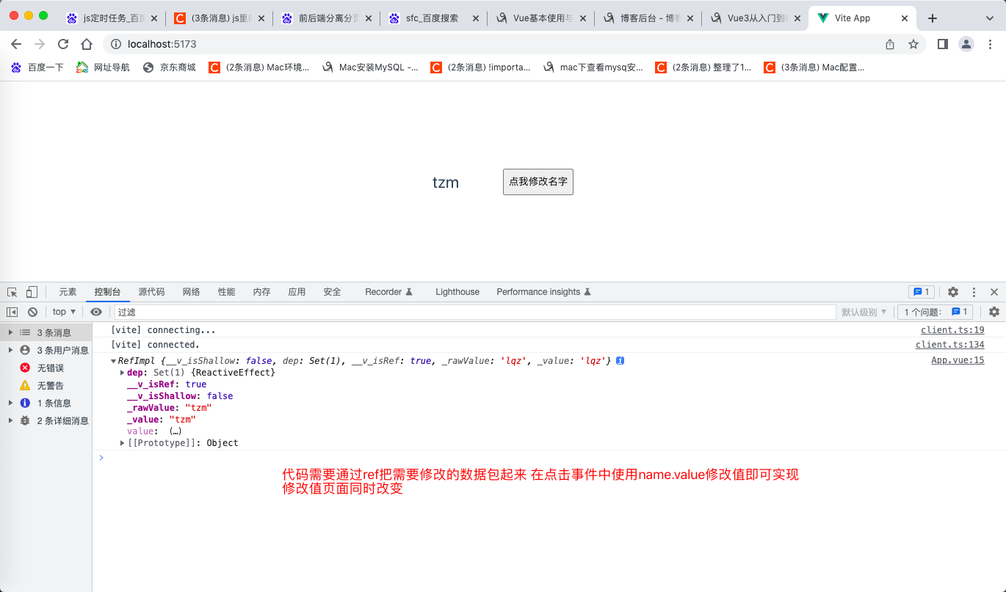Switch to the 网络 tab
The height and width of the screenshot is (592, 1006).
tap(191, 292)
